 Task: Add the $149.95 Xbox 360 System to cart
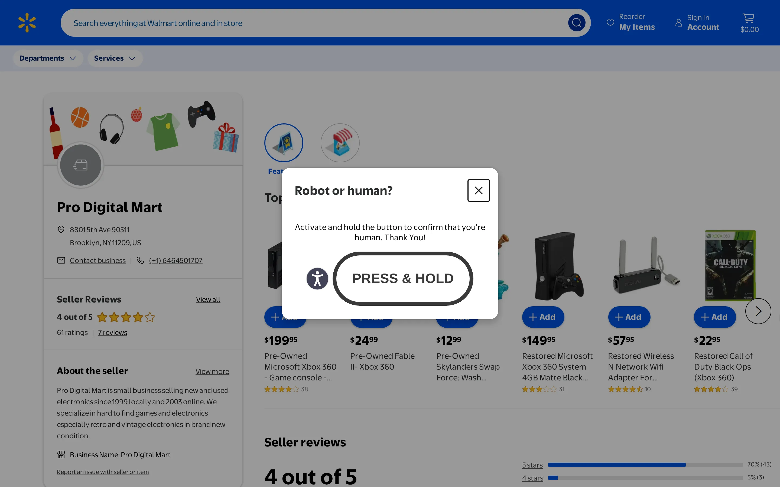click(543, 317)
